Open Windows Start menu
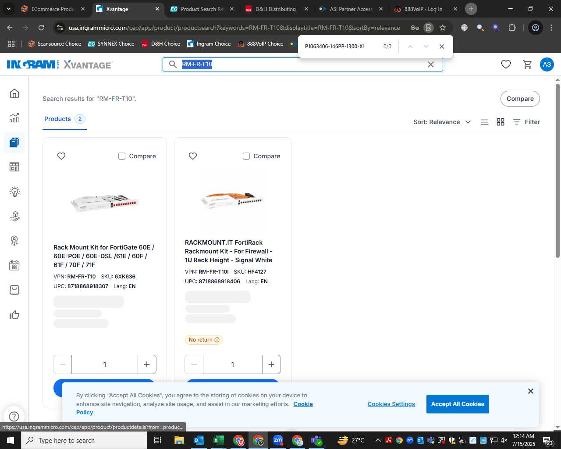This screenshot has width=561, height=449. [x=11, y=440]
